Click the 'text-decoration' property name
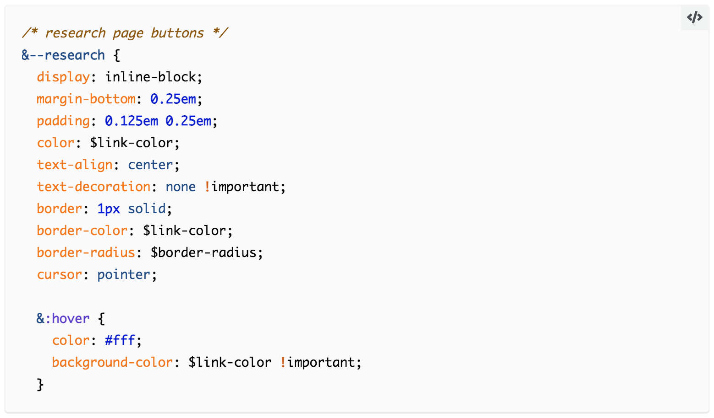714x418 pixels. [x=93, y=187]
